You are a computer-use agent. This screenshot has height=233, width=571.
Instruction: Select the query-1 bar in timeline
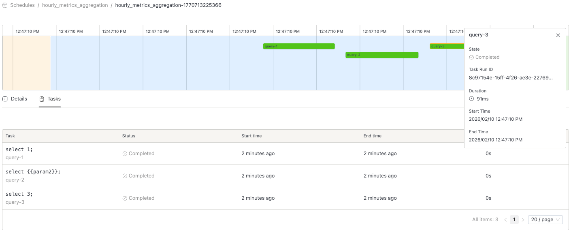[x=298, y=46]
